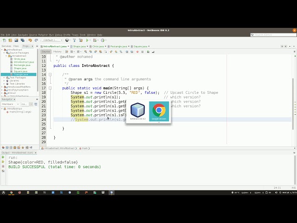Select Rectangle.java in the Projects tree

[x=22, y=65]
